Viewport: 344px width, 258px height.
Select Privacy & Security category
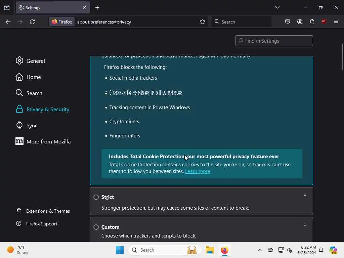pos(43,109)
